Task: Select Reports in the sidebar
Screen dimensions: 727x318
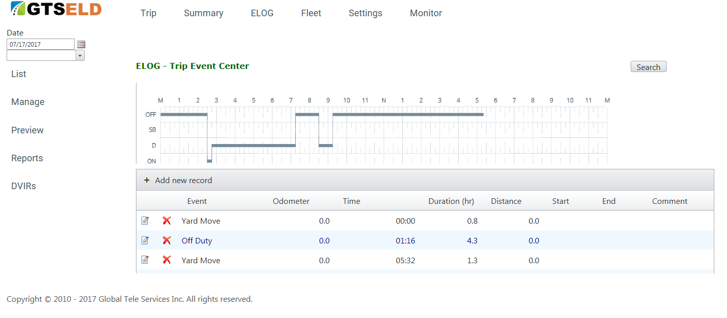Action: pos(27,158)
